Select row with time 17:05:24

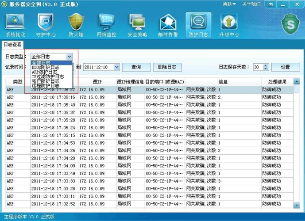(x=149, y=128)
